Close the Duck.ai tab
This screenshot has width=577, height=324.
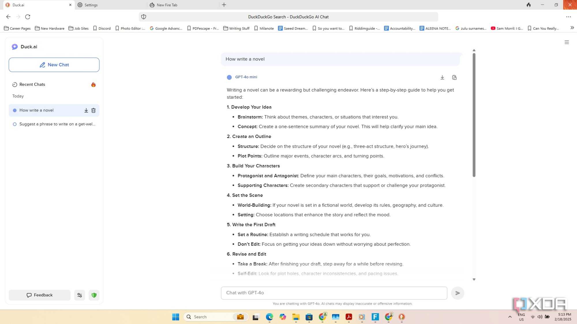pos(70,5)
